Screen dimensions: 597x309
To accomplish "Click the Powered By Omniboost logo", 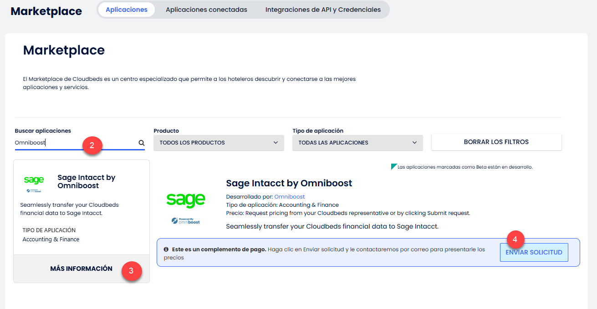I will 186,220.
